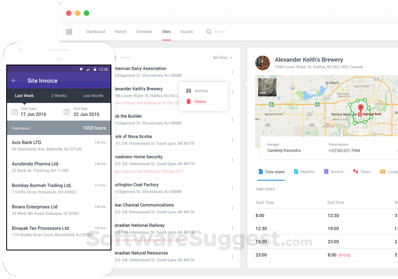
Task: Click the Start Date calendar icon
Action: coord(14,111)
